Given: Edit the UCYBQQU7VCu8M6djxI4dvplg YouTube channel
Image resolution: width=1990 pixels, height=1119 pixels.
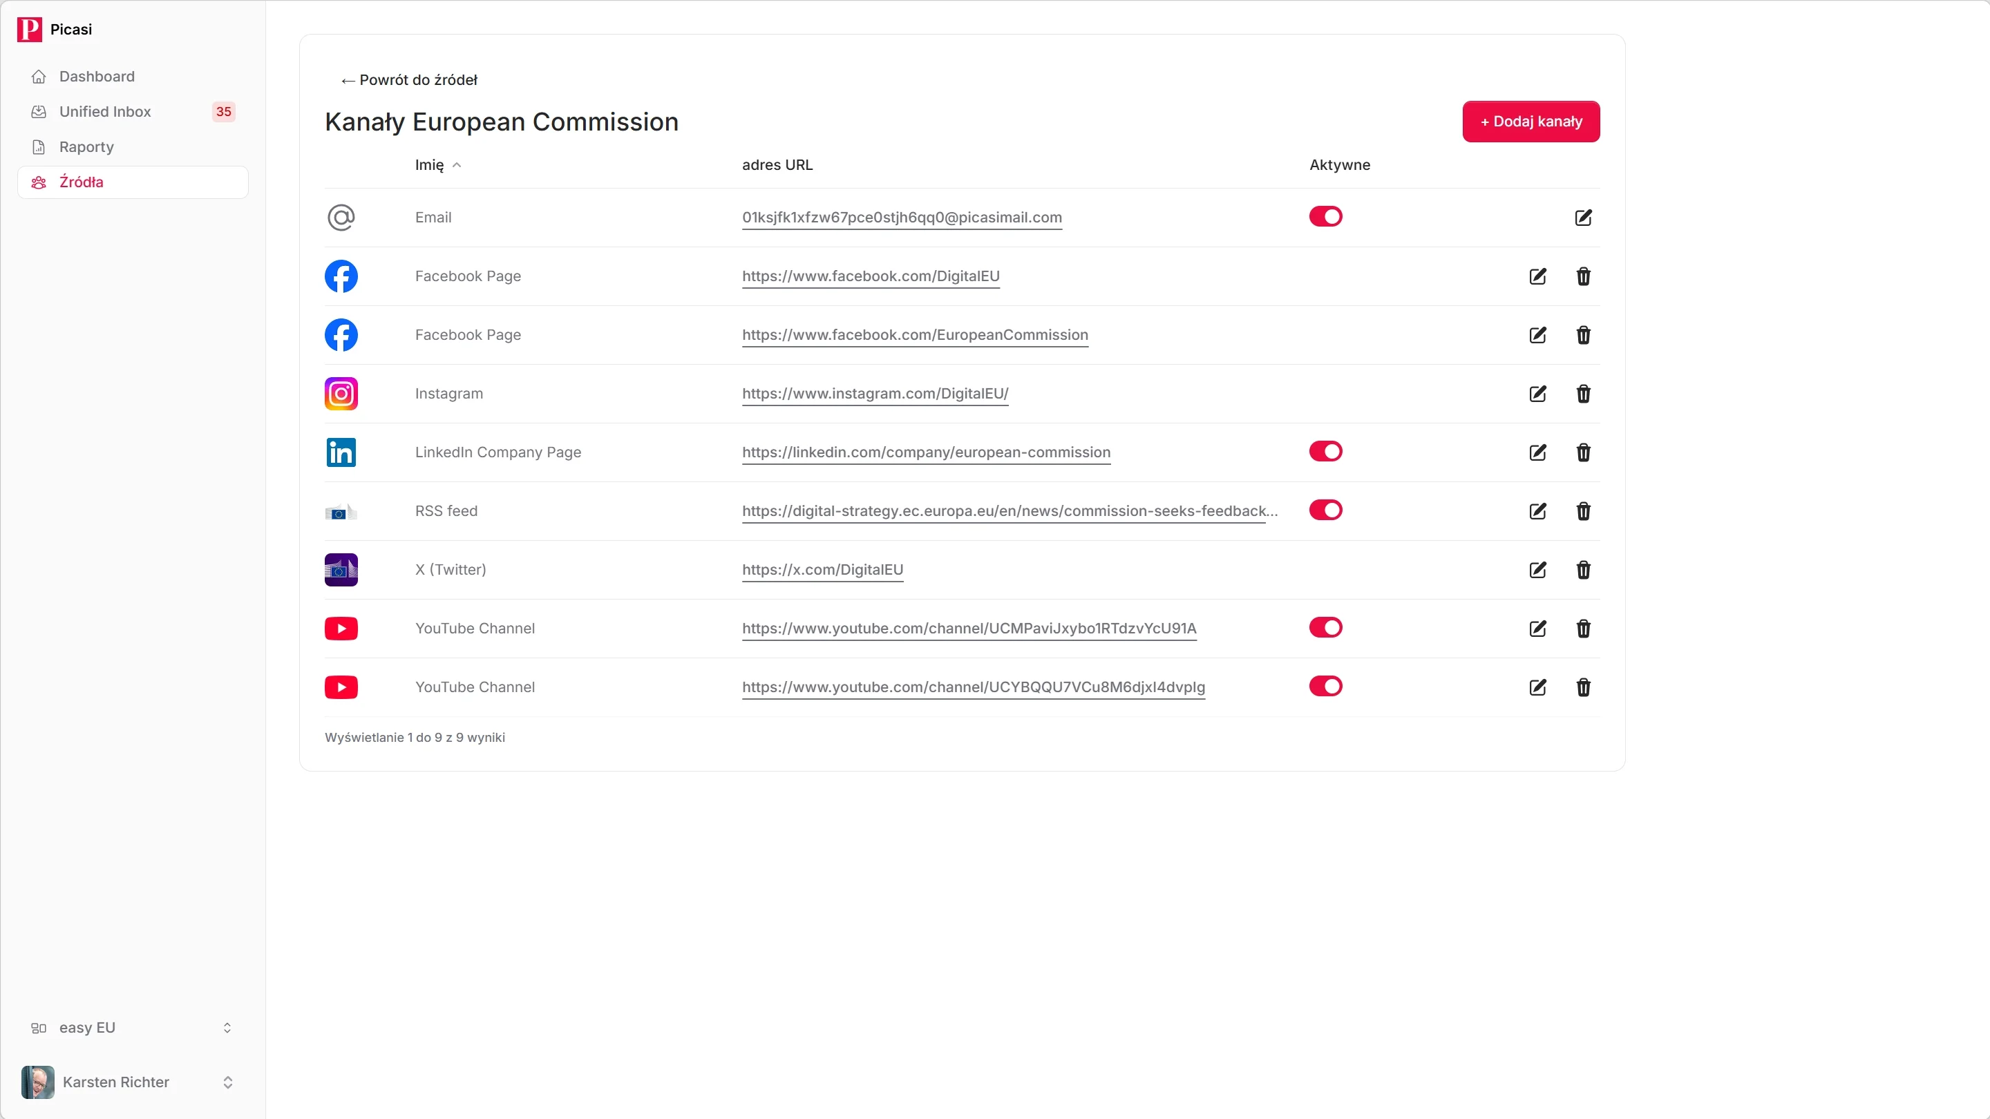Looking at the screenshot, I should [1537, 687].
